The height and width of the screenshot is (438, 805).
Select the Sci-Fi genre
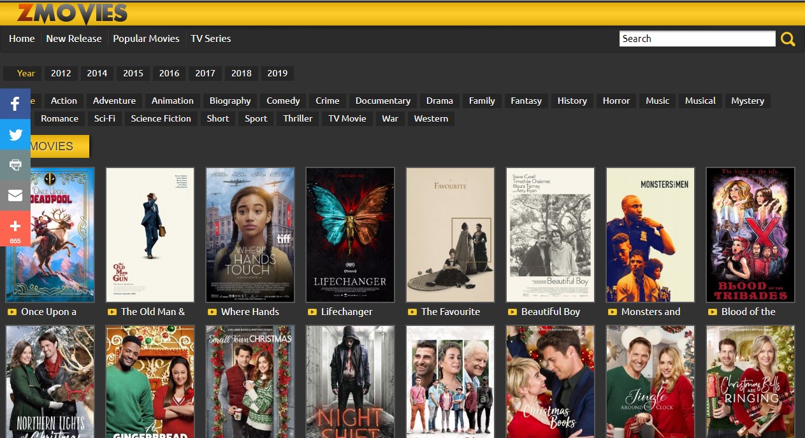click(x=105, y=118)
